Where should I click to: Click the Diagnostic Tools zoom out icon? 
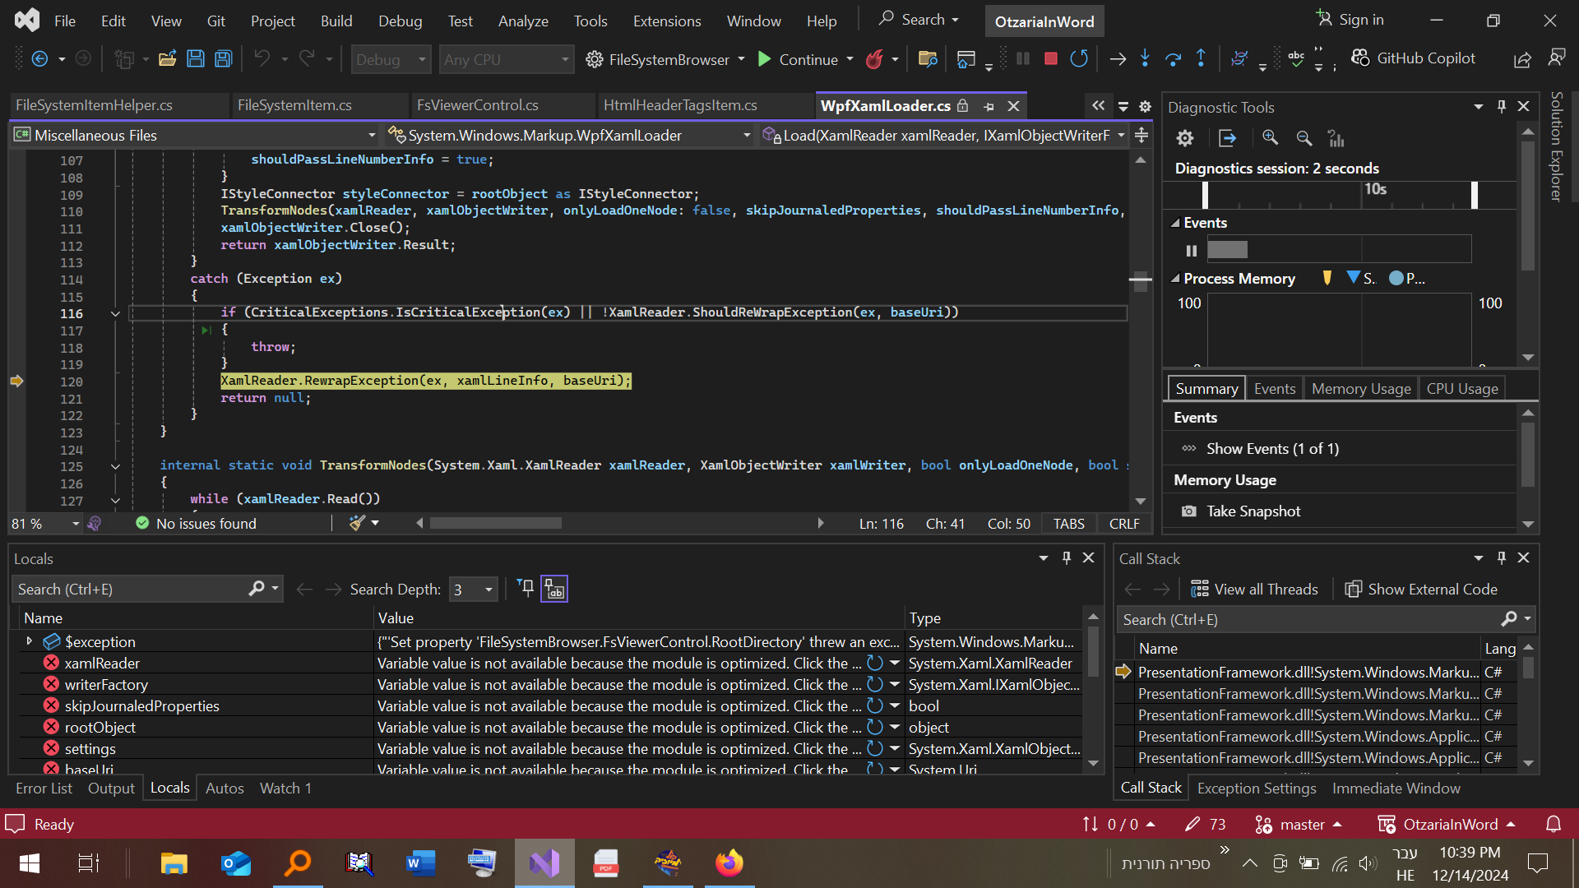[x=1304, y=138]
